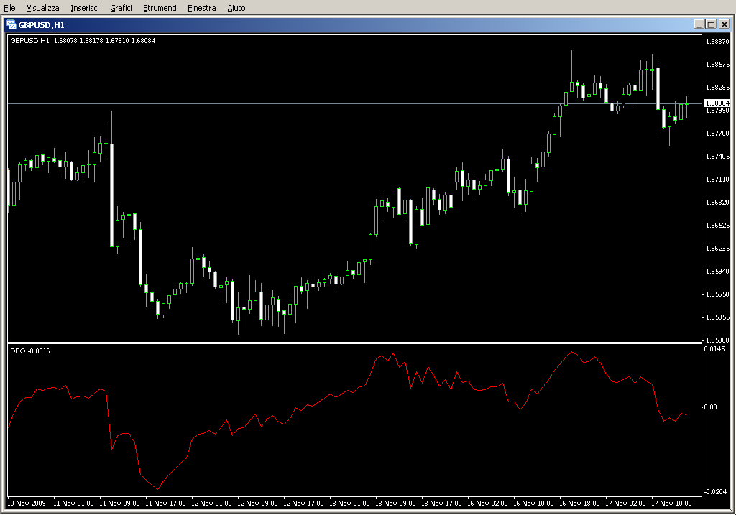Viewport: 736px width, 515px height.
Task: Click the 16 Nov 18:00 time label
Action: 579,504
